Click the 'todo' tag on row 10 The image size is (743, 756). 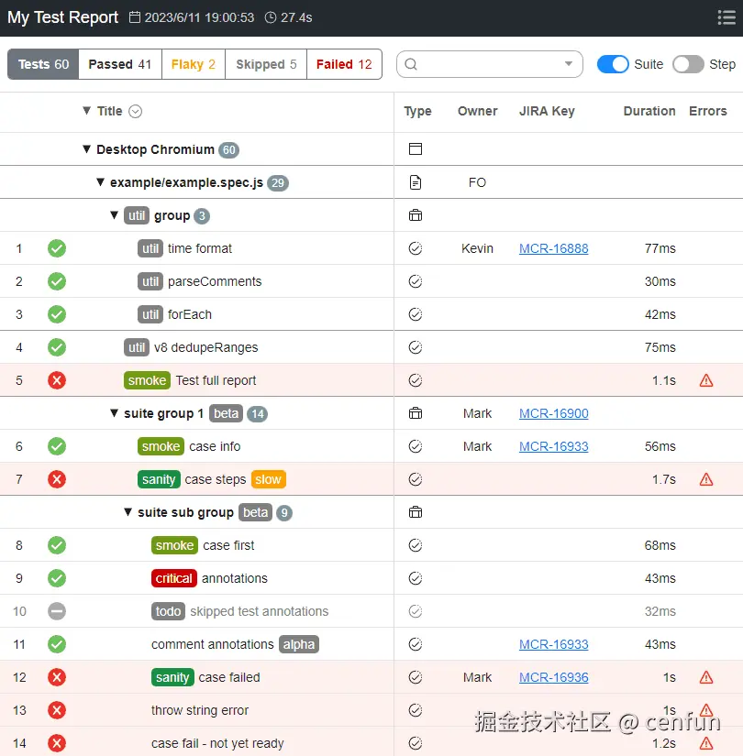(168, 611)
